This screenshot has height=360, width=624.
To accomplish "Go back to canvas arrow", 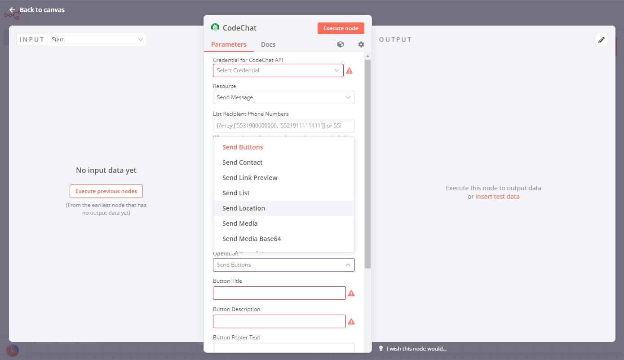I will pyautogui.click(x=12, y=10).
